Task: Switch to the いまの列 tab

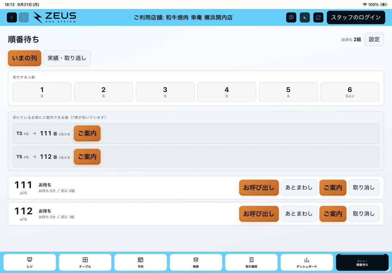Action: pyautogui.click(x=24, y=58)
